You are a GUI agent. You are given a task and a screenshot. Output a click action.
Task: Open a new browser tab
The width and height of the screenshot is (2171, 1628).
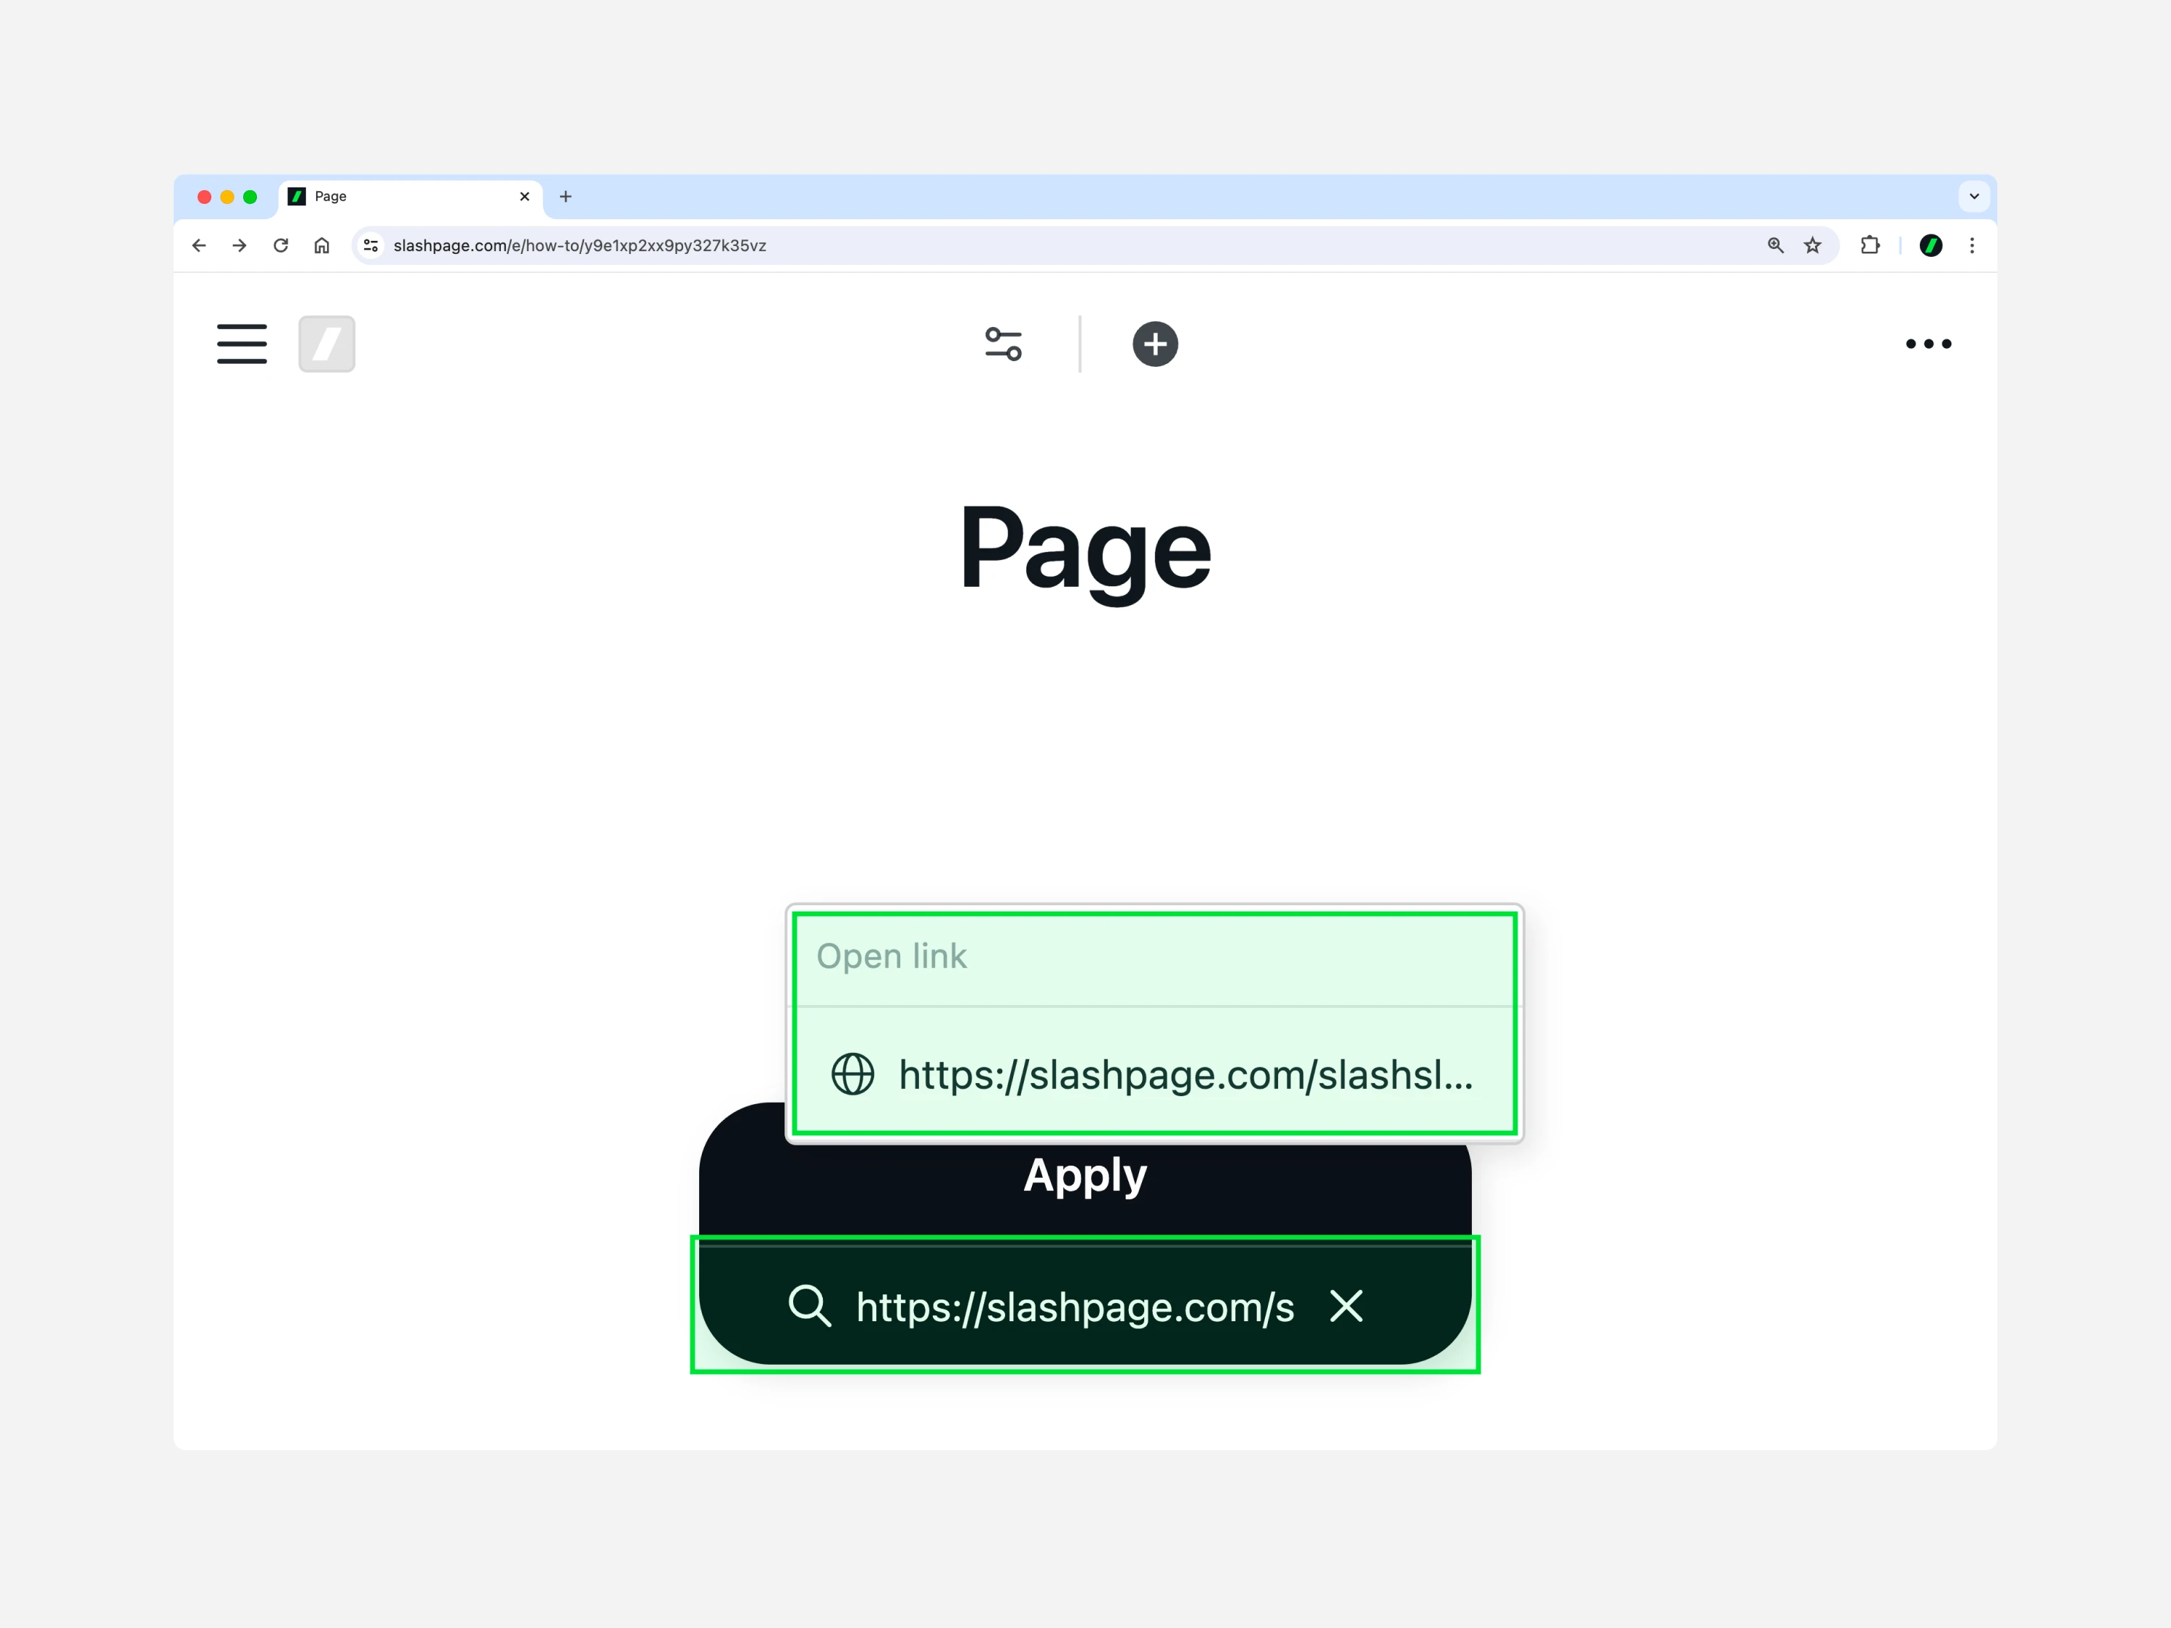tap(565, 196)
